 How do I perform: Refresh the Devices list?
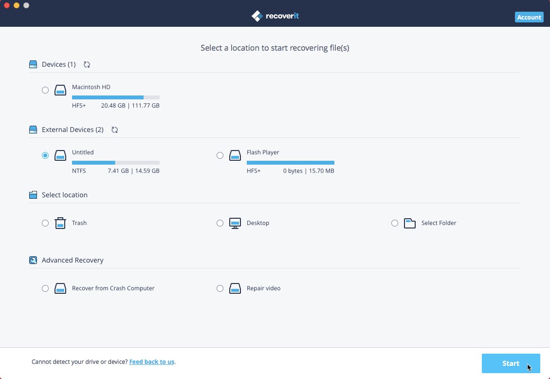point(87,64)
